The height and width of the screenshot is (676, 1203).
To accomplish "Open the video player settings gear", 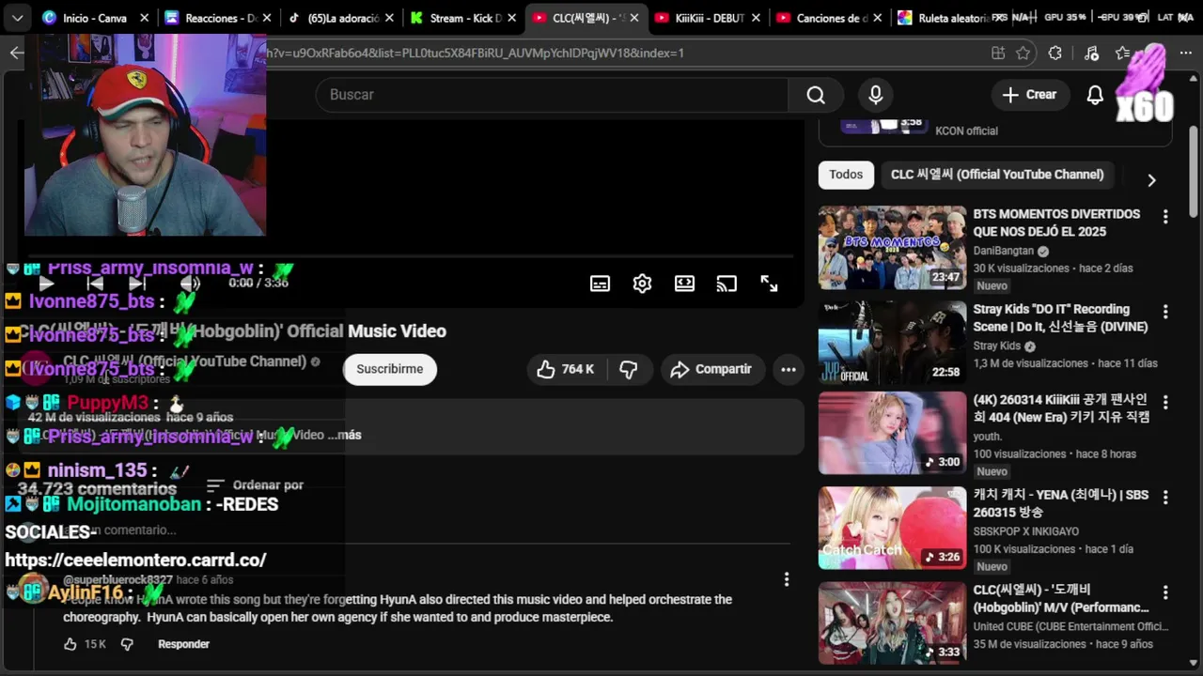I will (x=642, y=284).
